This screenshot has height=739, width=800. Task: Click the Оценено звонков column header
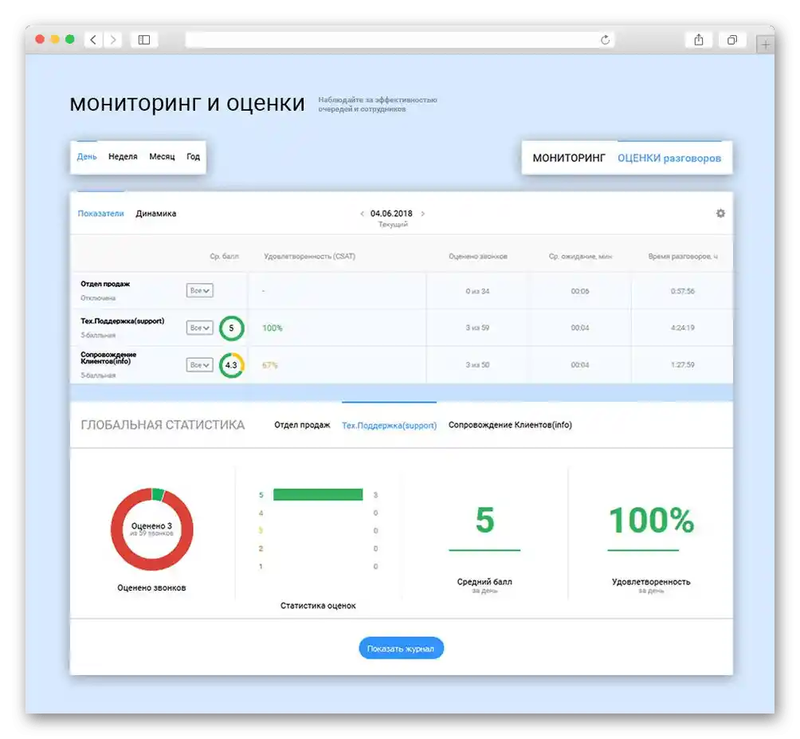click(x=478, y=256)
